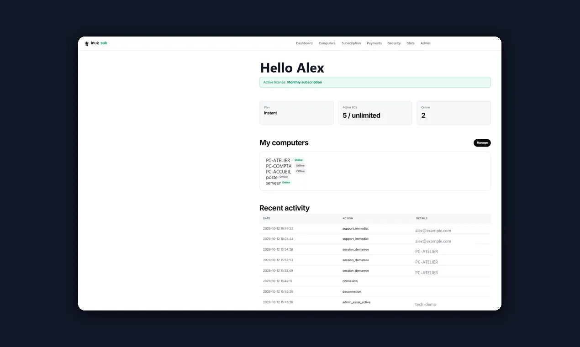Screen dimensions: 580x347
Task: Click session_demarree in the 15:54:28 row
Action: 356,249
